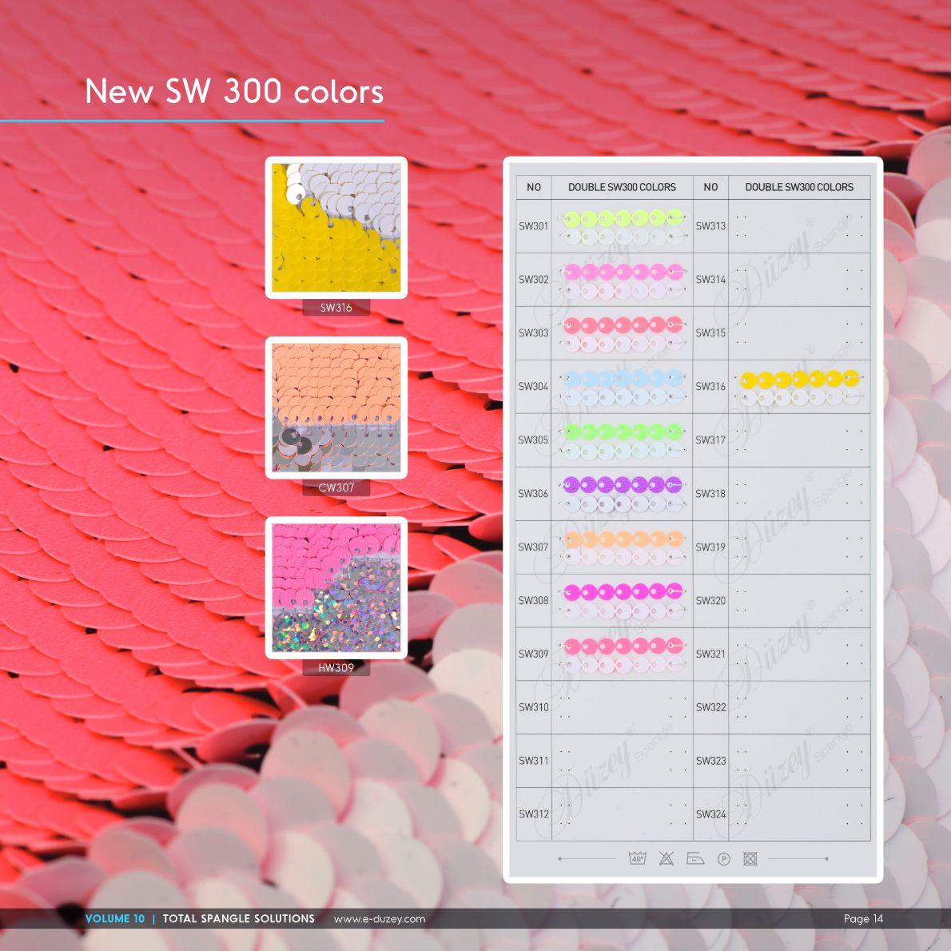The image size is (951, 951).
Task: Click the do-not-tumble-dry crossed square icon
Action: pos(750,858)
